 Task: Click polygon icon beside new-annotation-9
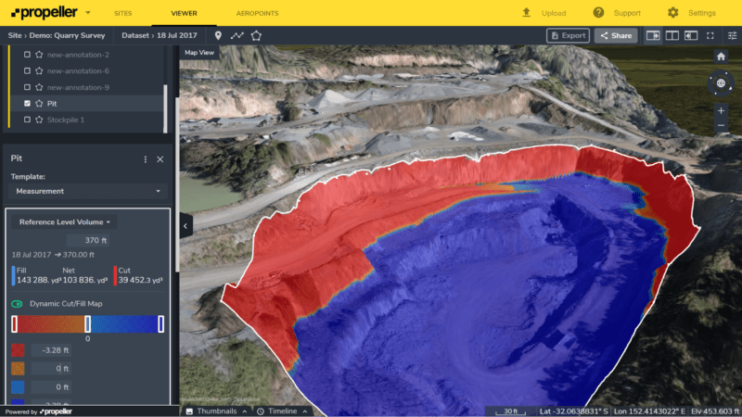click(x=39, y=87)
